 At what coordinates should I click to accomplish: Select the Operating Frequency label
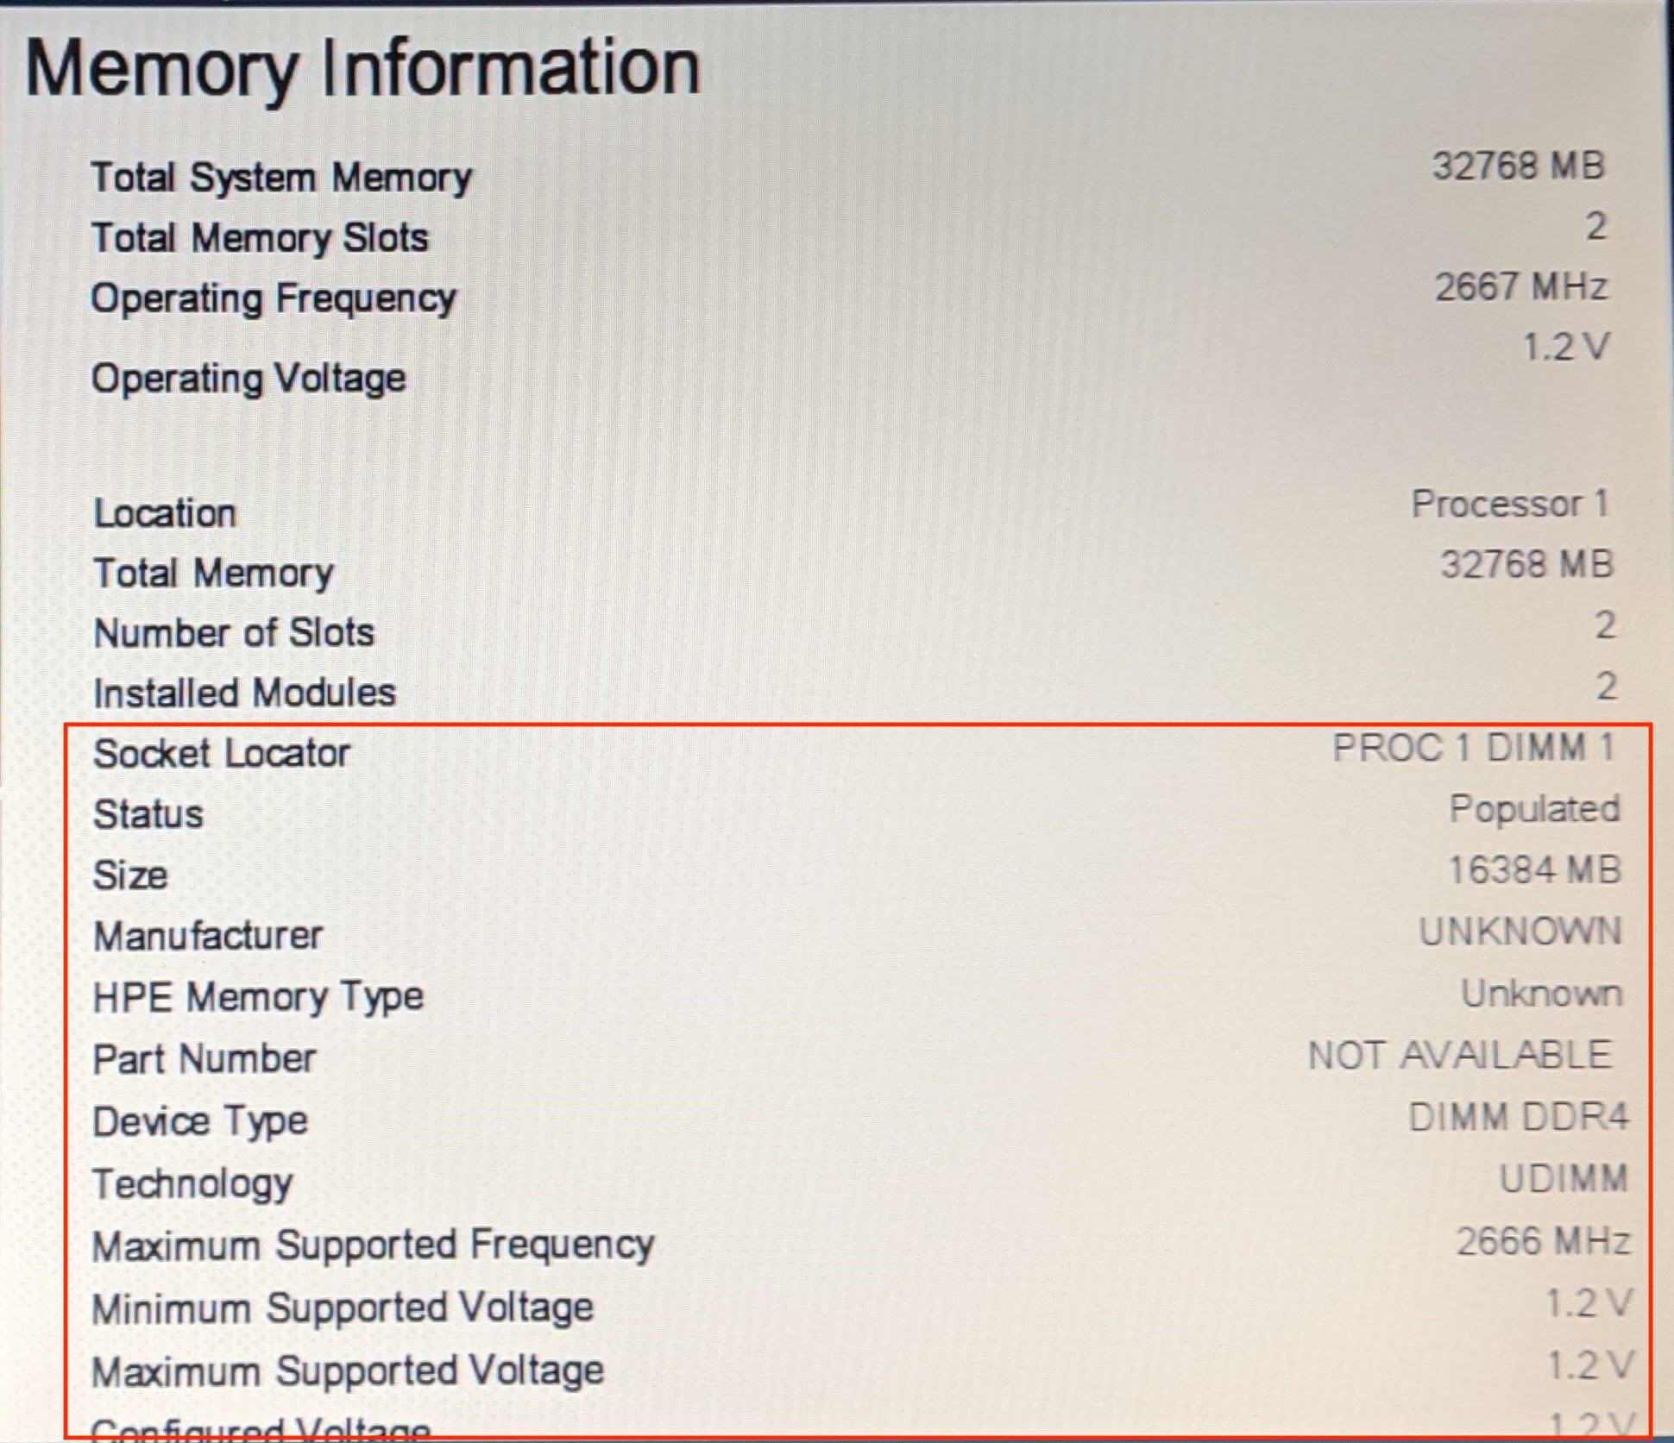(x=273, y=299)
